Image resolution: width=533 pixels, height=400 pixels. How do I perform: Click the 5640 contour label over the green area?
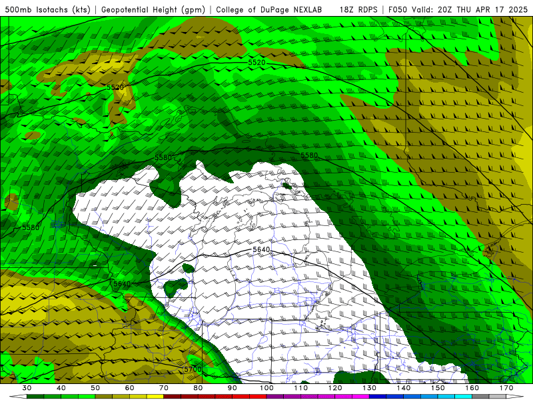tap(122, 284)
